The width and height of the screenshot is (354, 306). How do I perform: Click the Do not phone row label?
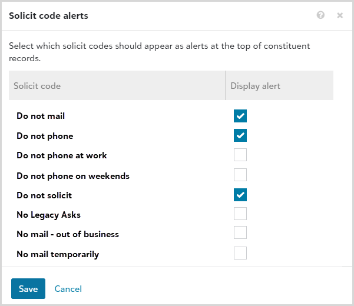[x=45, y=136]
